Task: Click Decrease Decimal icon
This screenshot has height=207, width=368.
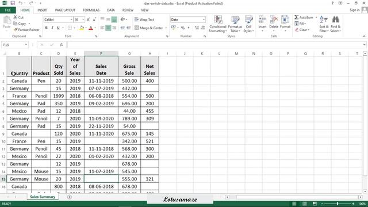Action: [203, 28]
